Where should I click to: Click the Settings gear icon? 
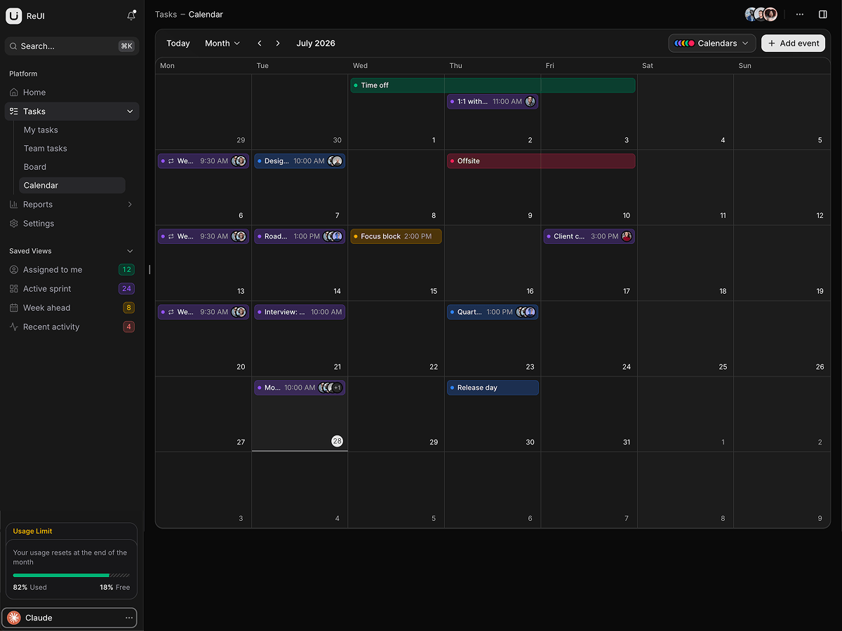[x=14, y=224]
